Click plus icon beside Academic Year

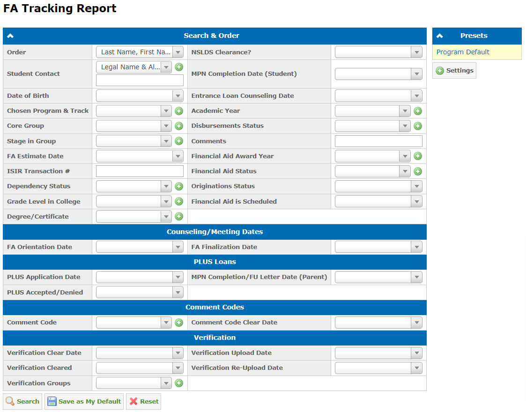(418, 111)
